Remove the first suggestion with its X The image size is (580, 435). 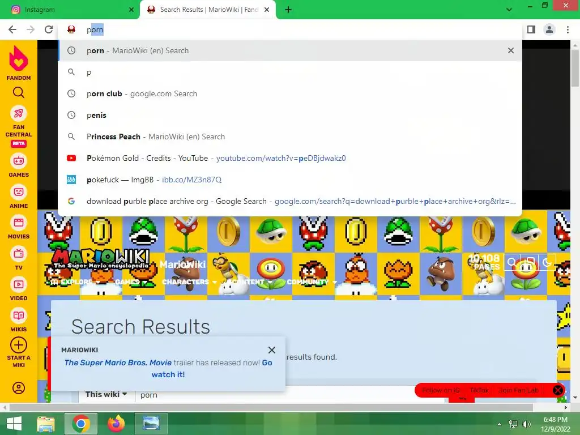511,50
